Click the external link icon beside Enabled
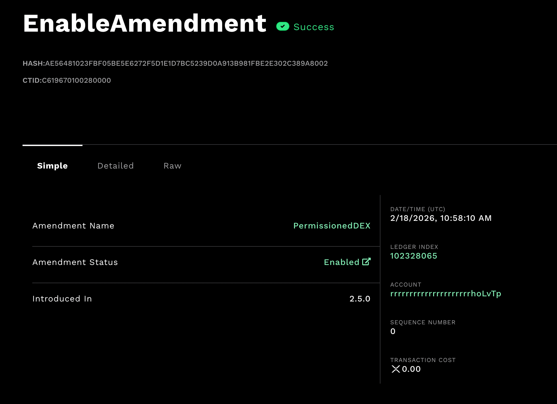This screenshot has height=404, width=557. point(366,262)
